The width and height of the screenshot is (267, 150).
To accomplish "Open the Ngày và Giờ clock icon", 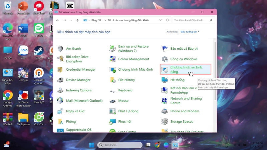I will click(60, 111).
